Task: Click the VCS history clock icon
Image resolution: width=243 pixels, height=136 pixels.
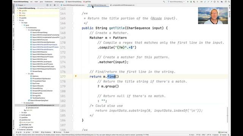Action: point(215,2)
